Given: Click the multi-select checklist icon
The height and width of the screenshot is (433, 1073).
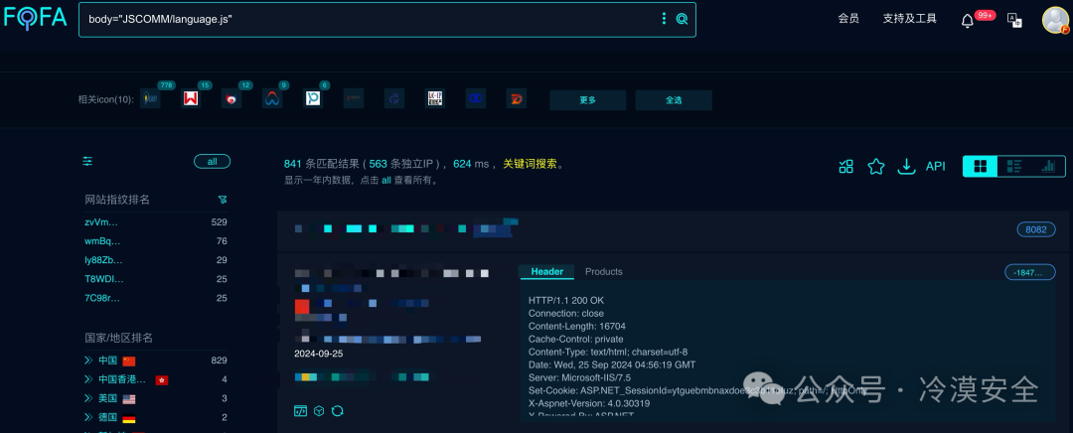Looking at the screenshot, I should point(845,166).
